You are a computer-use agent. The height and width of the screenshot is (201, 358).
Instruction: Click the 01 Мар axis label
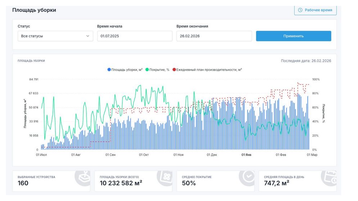click(312, 155)
